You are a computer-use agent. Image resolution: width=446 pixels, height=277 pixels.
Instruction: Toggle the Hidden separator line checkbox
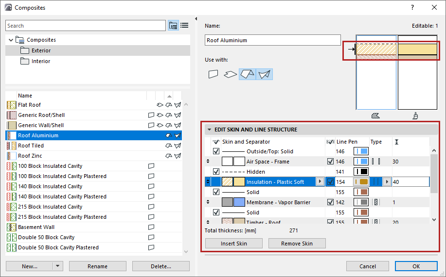tap(216, 172)
